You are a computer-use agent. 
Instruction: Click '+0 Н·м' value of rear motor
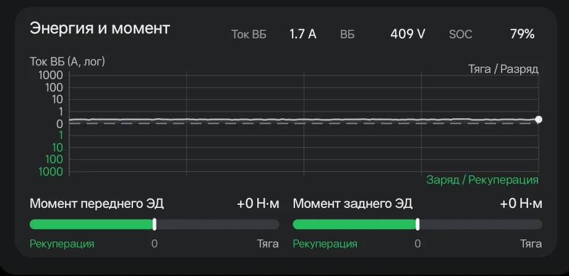coord(521,204)
